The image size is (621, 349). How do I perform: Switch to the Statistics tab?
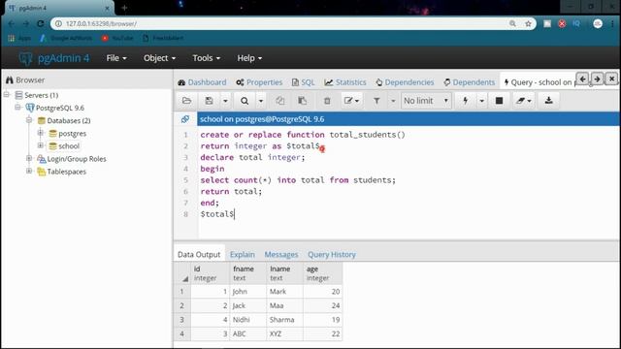[x=345, y=82]
